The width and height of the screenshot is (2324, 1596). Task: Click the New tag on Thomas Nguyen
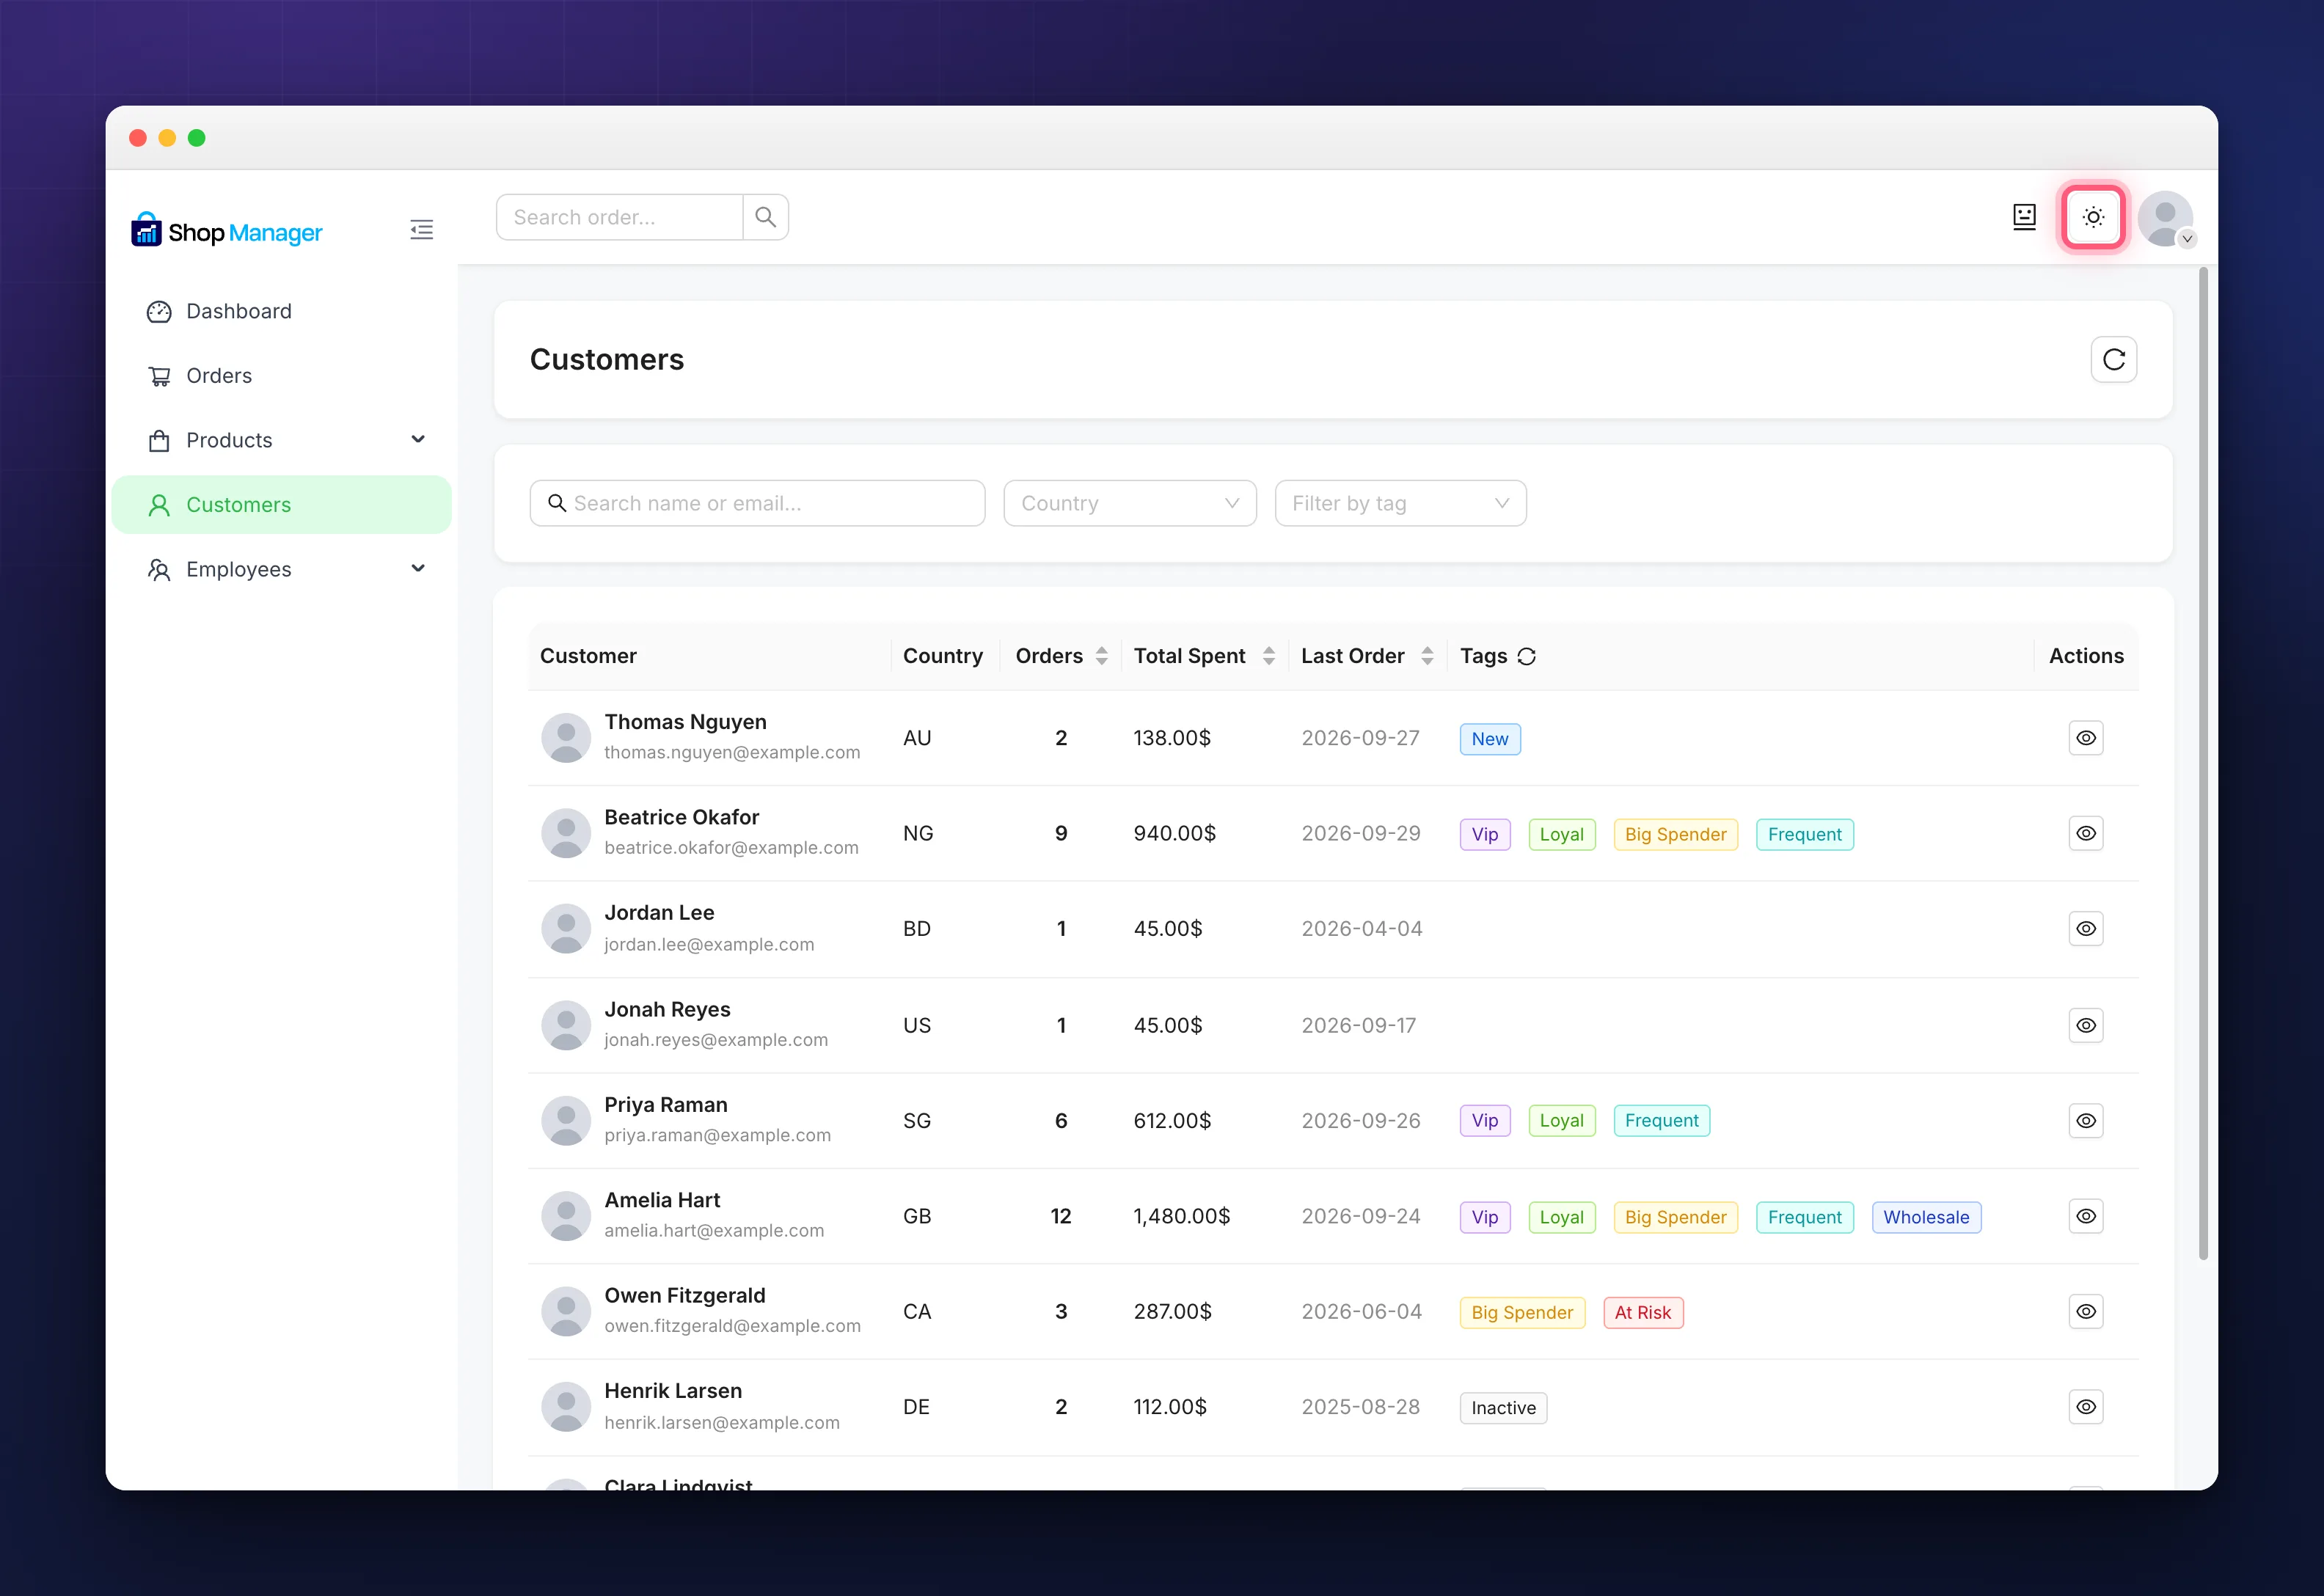point(1489,739)
